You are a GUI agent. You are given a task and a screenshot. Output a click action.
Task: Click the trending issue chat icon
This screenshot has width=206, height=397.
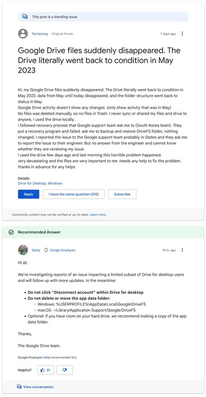25,17
